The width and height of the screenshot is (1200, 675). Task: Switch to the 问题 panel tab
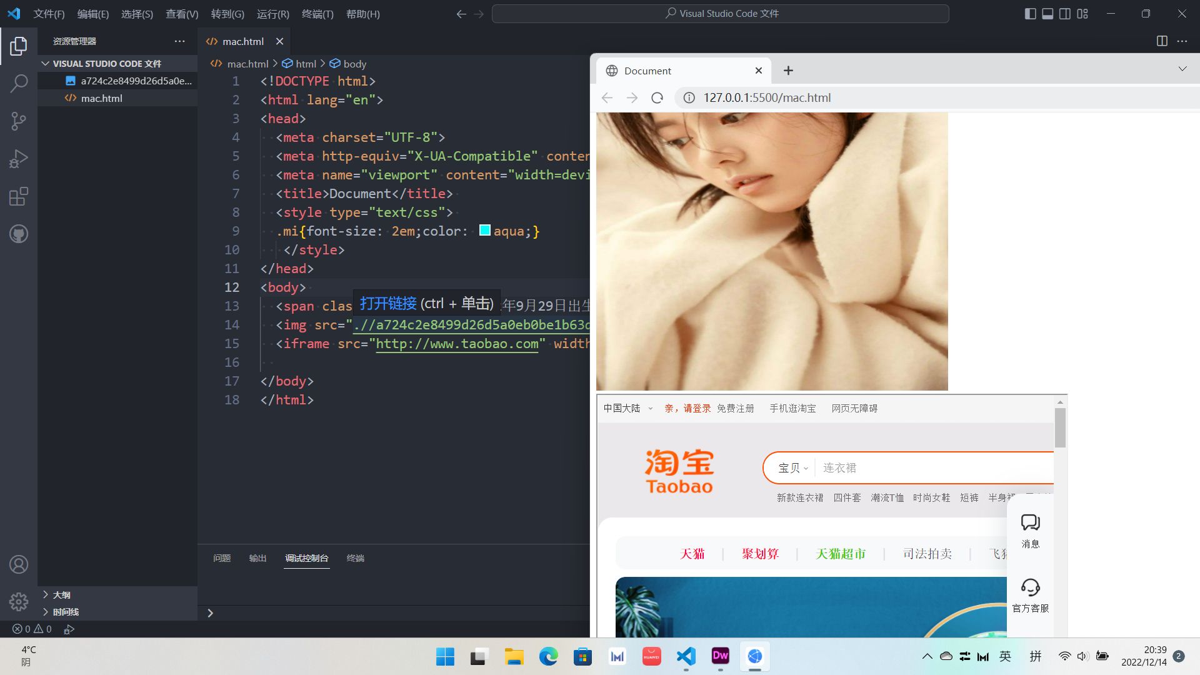pos(222,558)
